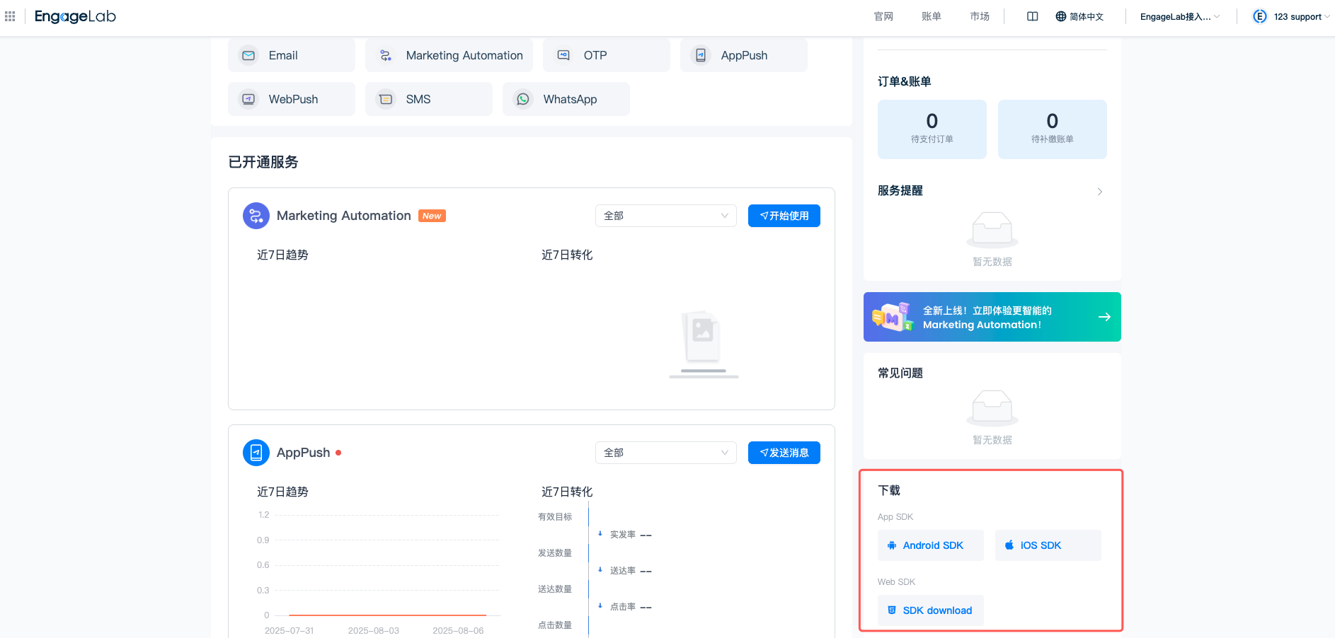Expand 服务提醒 with the chevron arrow
1335x638 pixels.
[x=1100, y=192]
